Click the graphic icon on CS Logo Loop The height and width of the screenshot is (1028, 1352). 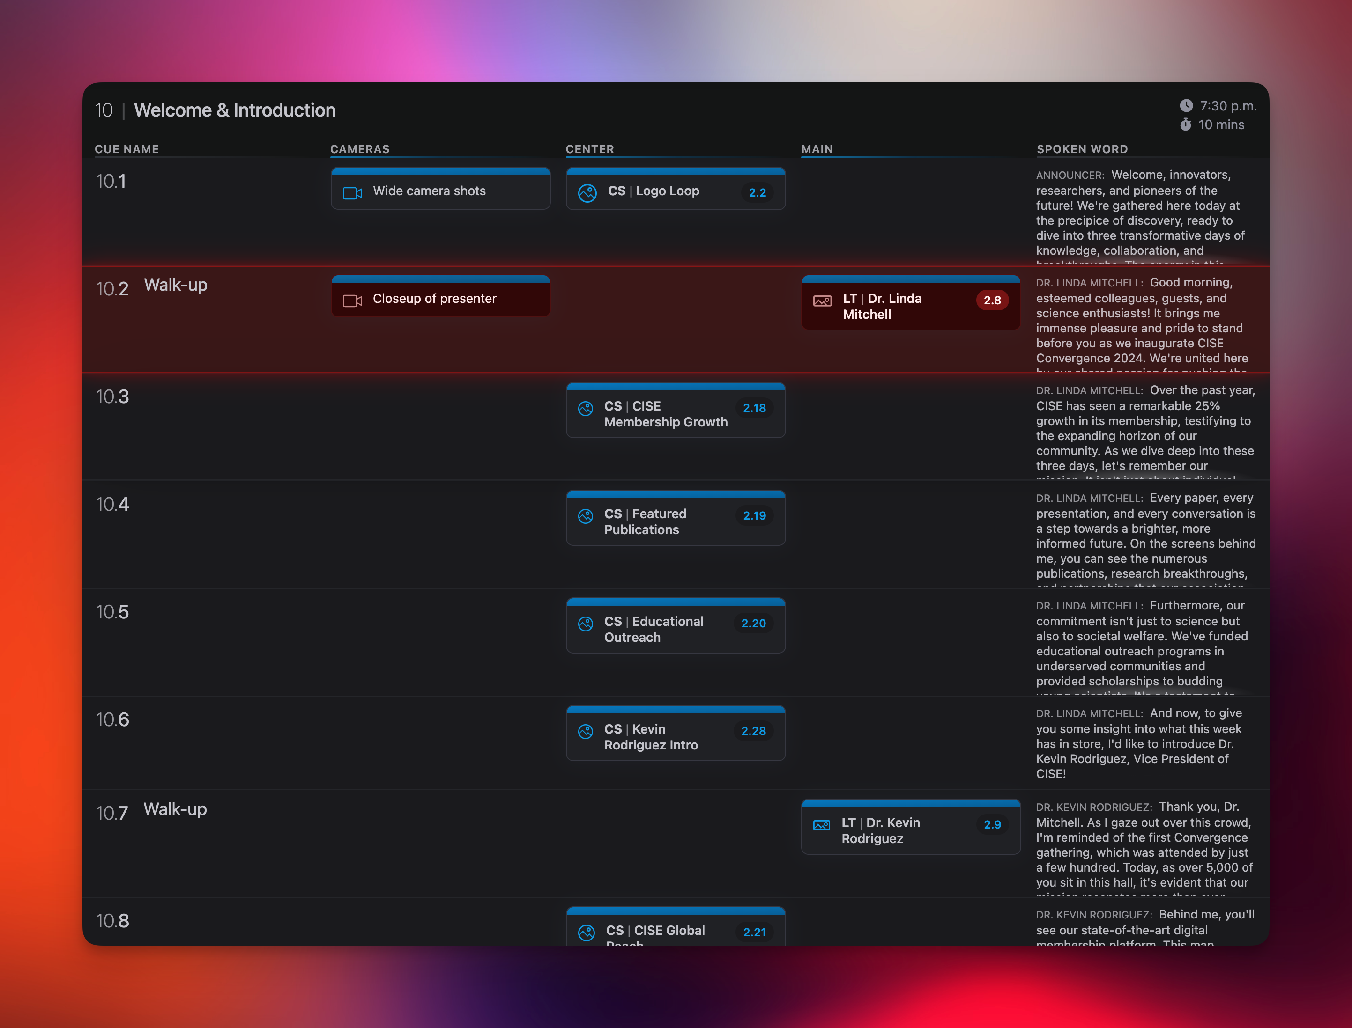point(587,193)
